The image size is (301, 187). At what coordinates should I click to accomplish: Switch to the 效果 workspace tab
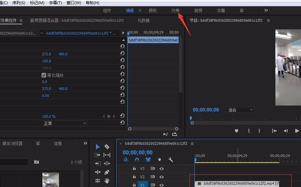pos(176,10)
